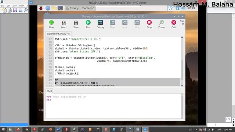Open the terminal icon in Pi panel
235x132 pixels.
click(x=60, y=8)
